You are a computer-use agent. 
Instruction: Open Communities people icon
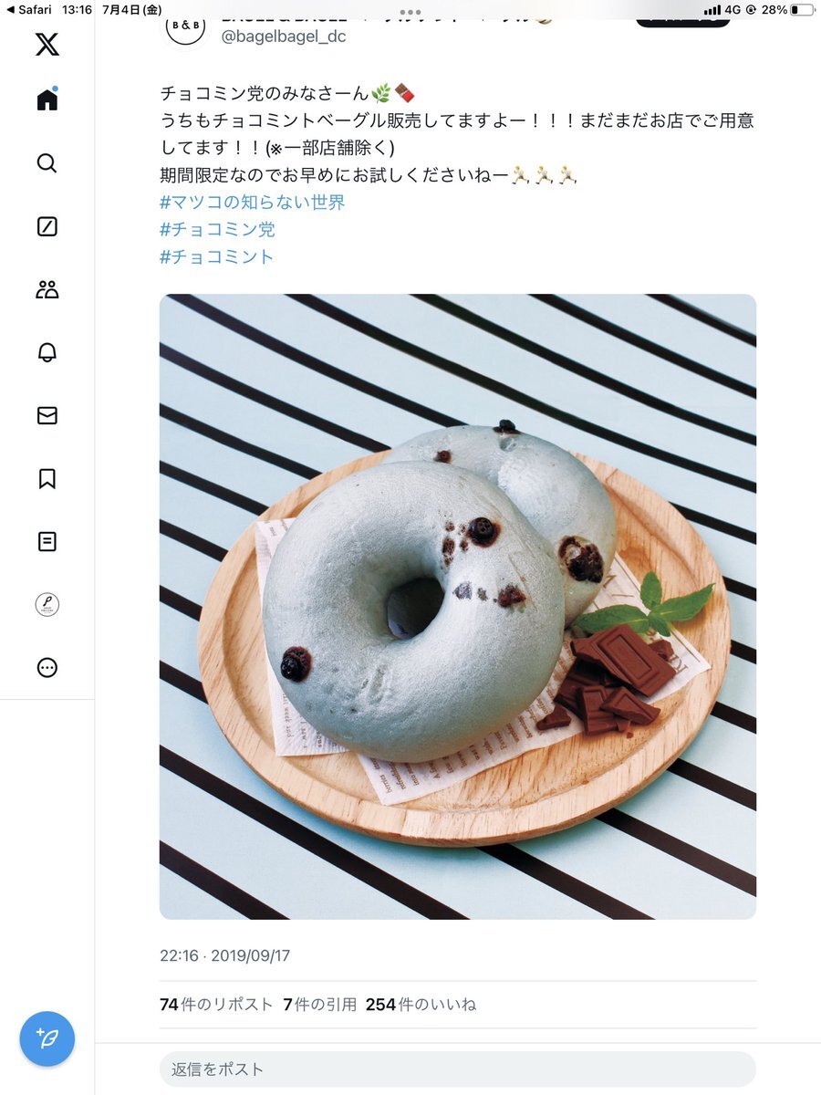(x=47, y=289)
